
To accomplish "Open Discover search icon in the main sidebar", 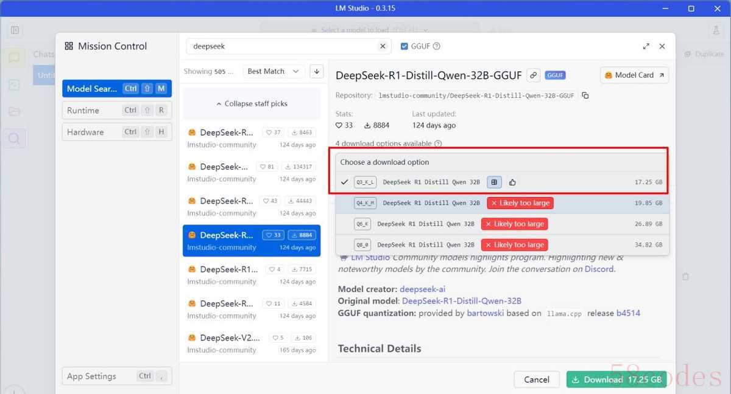I will 13,139.
